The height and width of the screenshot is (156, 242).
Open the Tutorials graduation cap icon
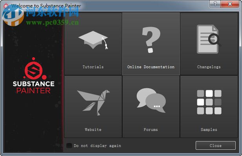pyautogui.click(x=93, y=40)
